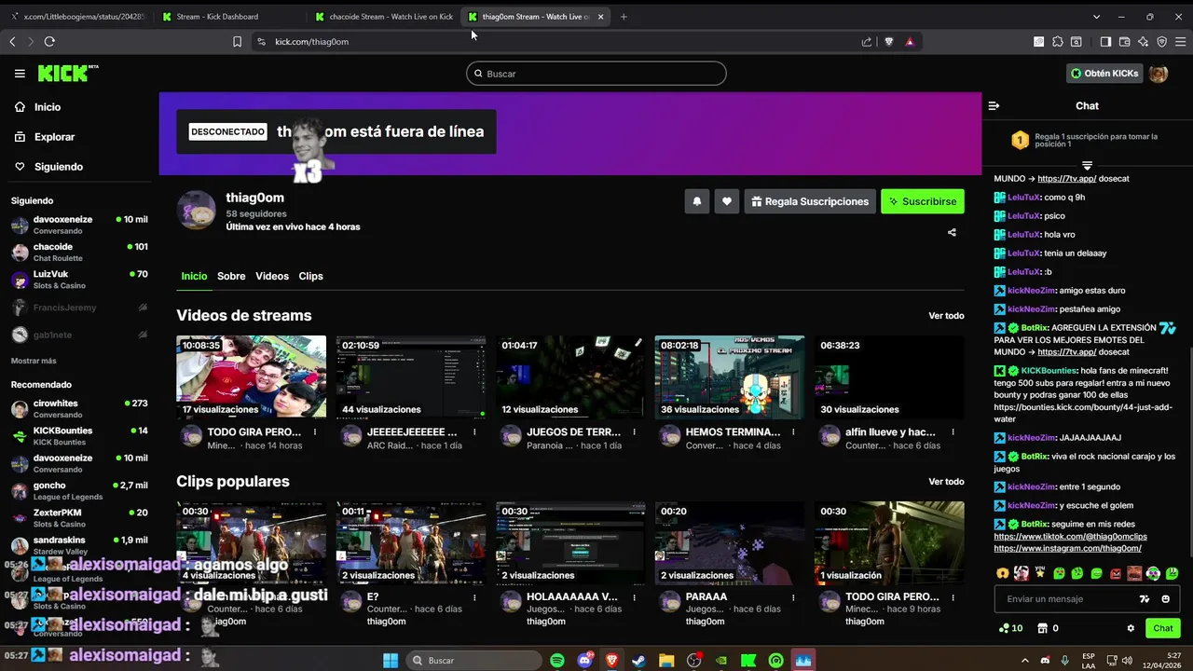Viewport: 1193px width, 671px height.
Task: Switch to the Sobre channel tab
Action: tap(231, 276)
